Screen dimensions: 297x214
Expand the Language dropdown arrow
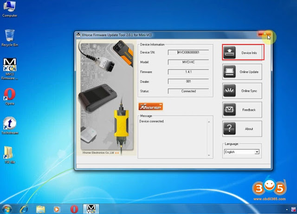[257, 152]
